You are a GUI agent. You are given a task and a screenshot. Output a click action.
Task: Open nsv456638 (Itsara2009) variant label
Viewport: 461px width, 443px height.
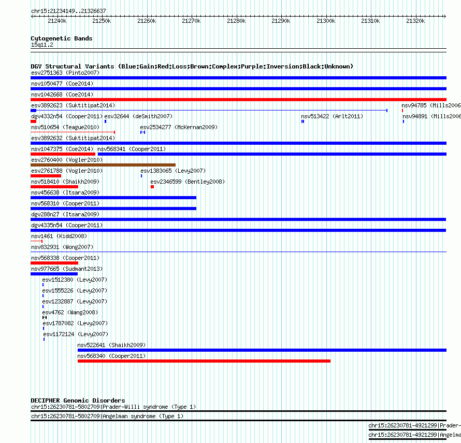click(65, 192)
